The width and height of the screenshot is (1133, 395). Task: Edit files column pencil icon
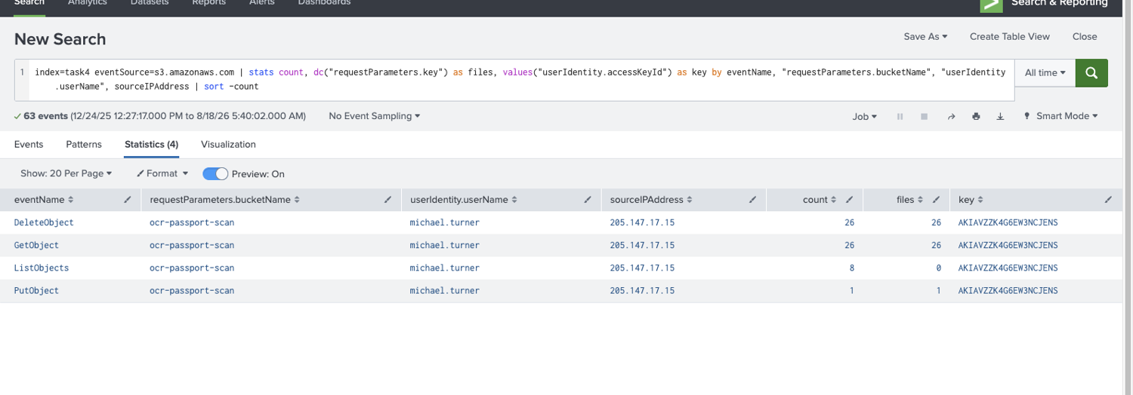[936, 200]
